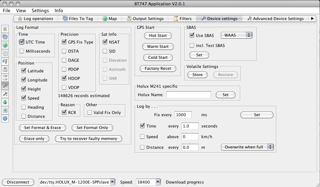The height and width of the screenshot is (187, 320).
Task: Click the hourglass filters icon in sidebar
Action: (x=5, y=78)
